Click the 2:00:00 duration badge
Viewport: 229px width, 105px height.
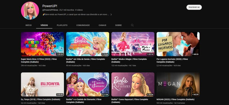coord(60,95)
